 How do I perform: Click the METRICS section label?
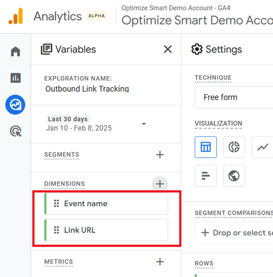[59, 261]
